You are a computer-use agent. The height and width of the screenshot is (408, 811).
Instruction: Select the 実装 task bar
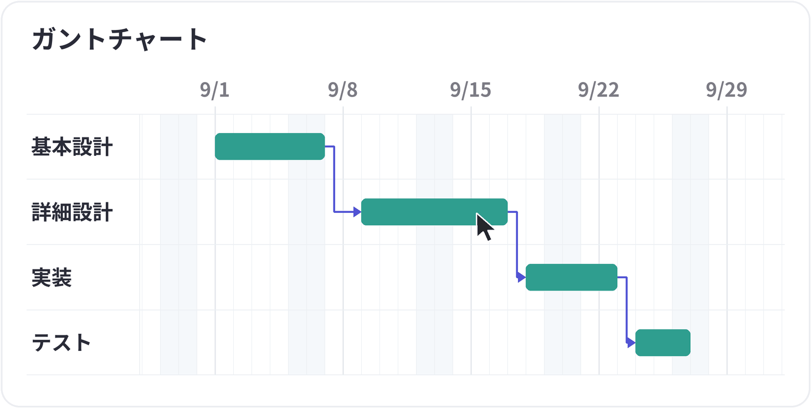pyautogui.click(x=571, y=277)
